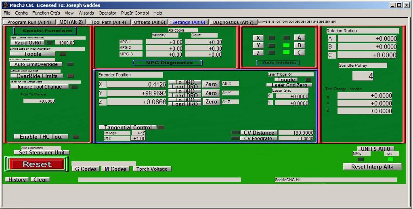Click Set Steps per Unit
This screenshot has height=209, width=413.
pos(42,152)
